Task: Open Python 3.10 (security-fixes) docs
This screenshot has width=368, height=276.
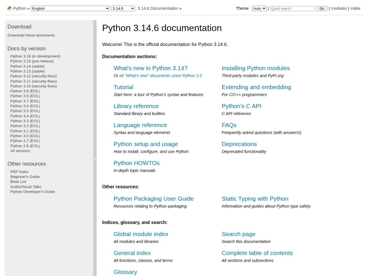Action: pyautogui.click(x=33, y=86)
